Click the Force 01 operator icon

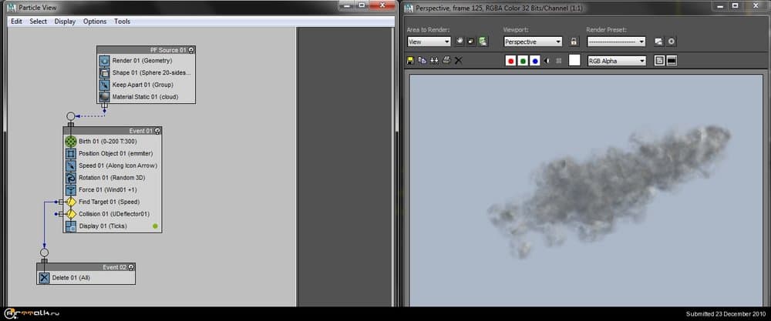coord(72,189)
